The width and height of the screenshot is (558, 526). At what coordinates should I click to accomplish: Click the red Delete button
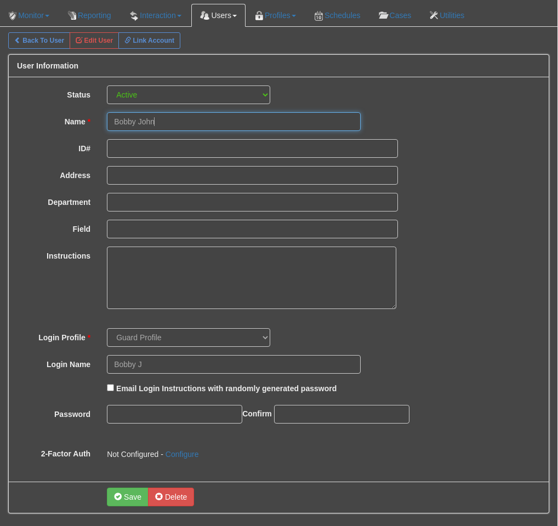click(171, 497)
